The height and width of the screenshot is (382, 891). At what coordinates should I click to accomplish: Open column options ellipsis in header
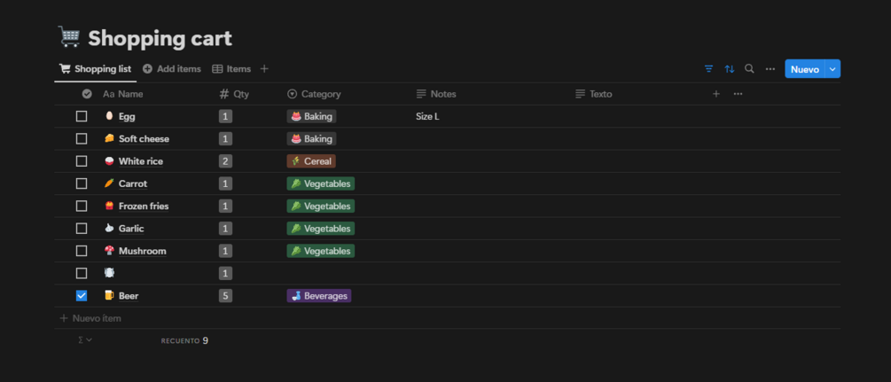click(x=738, y=94)
